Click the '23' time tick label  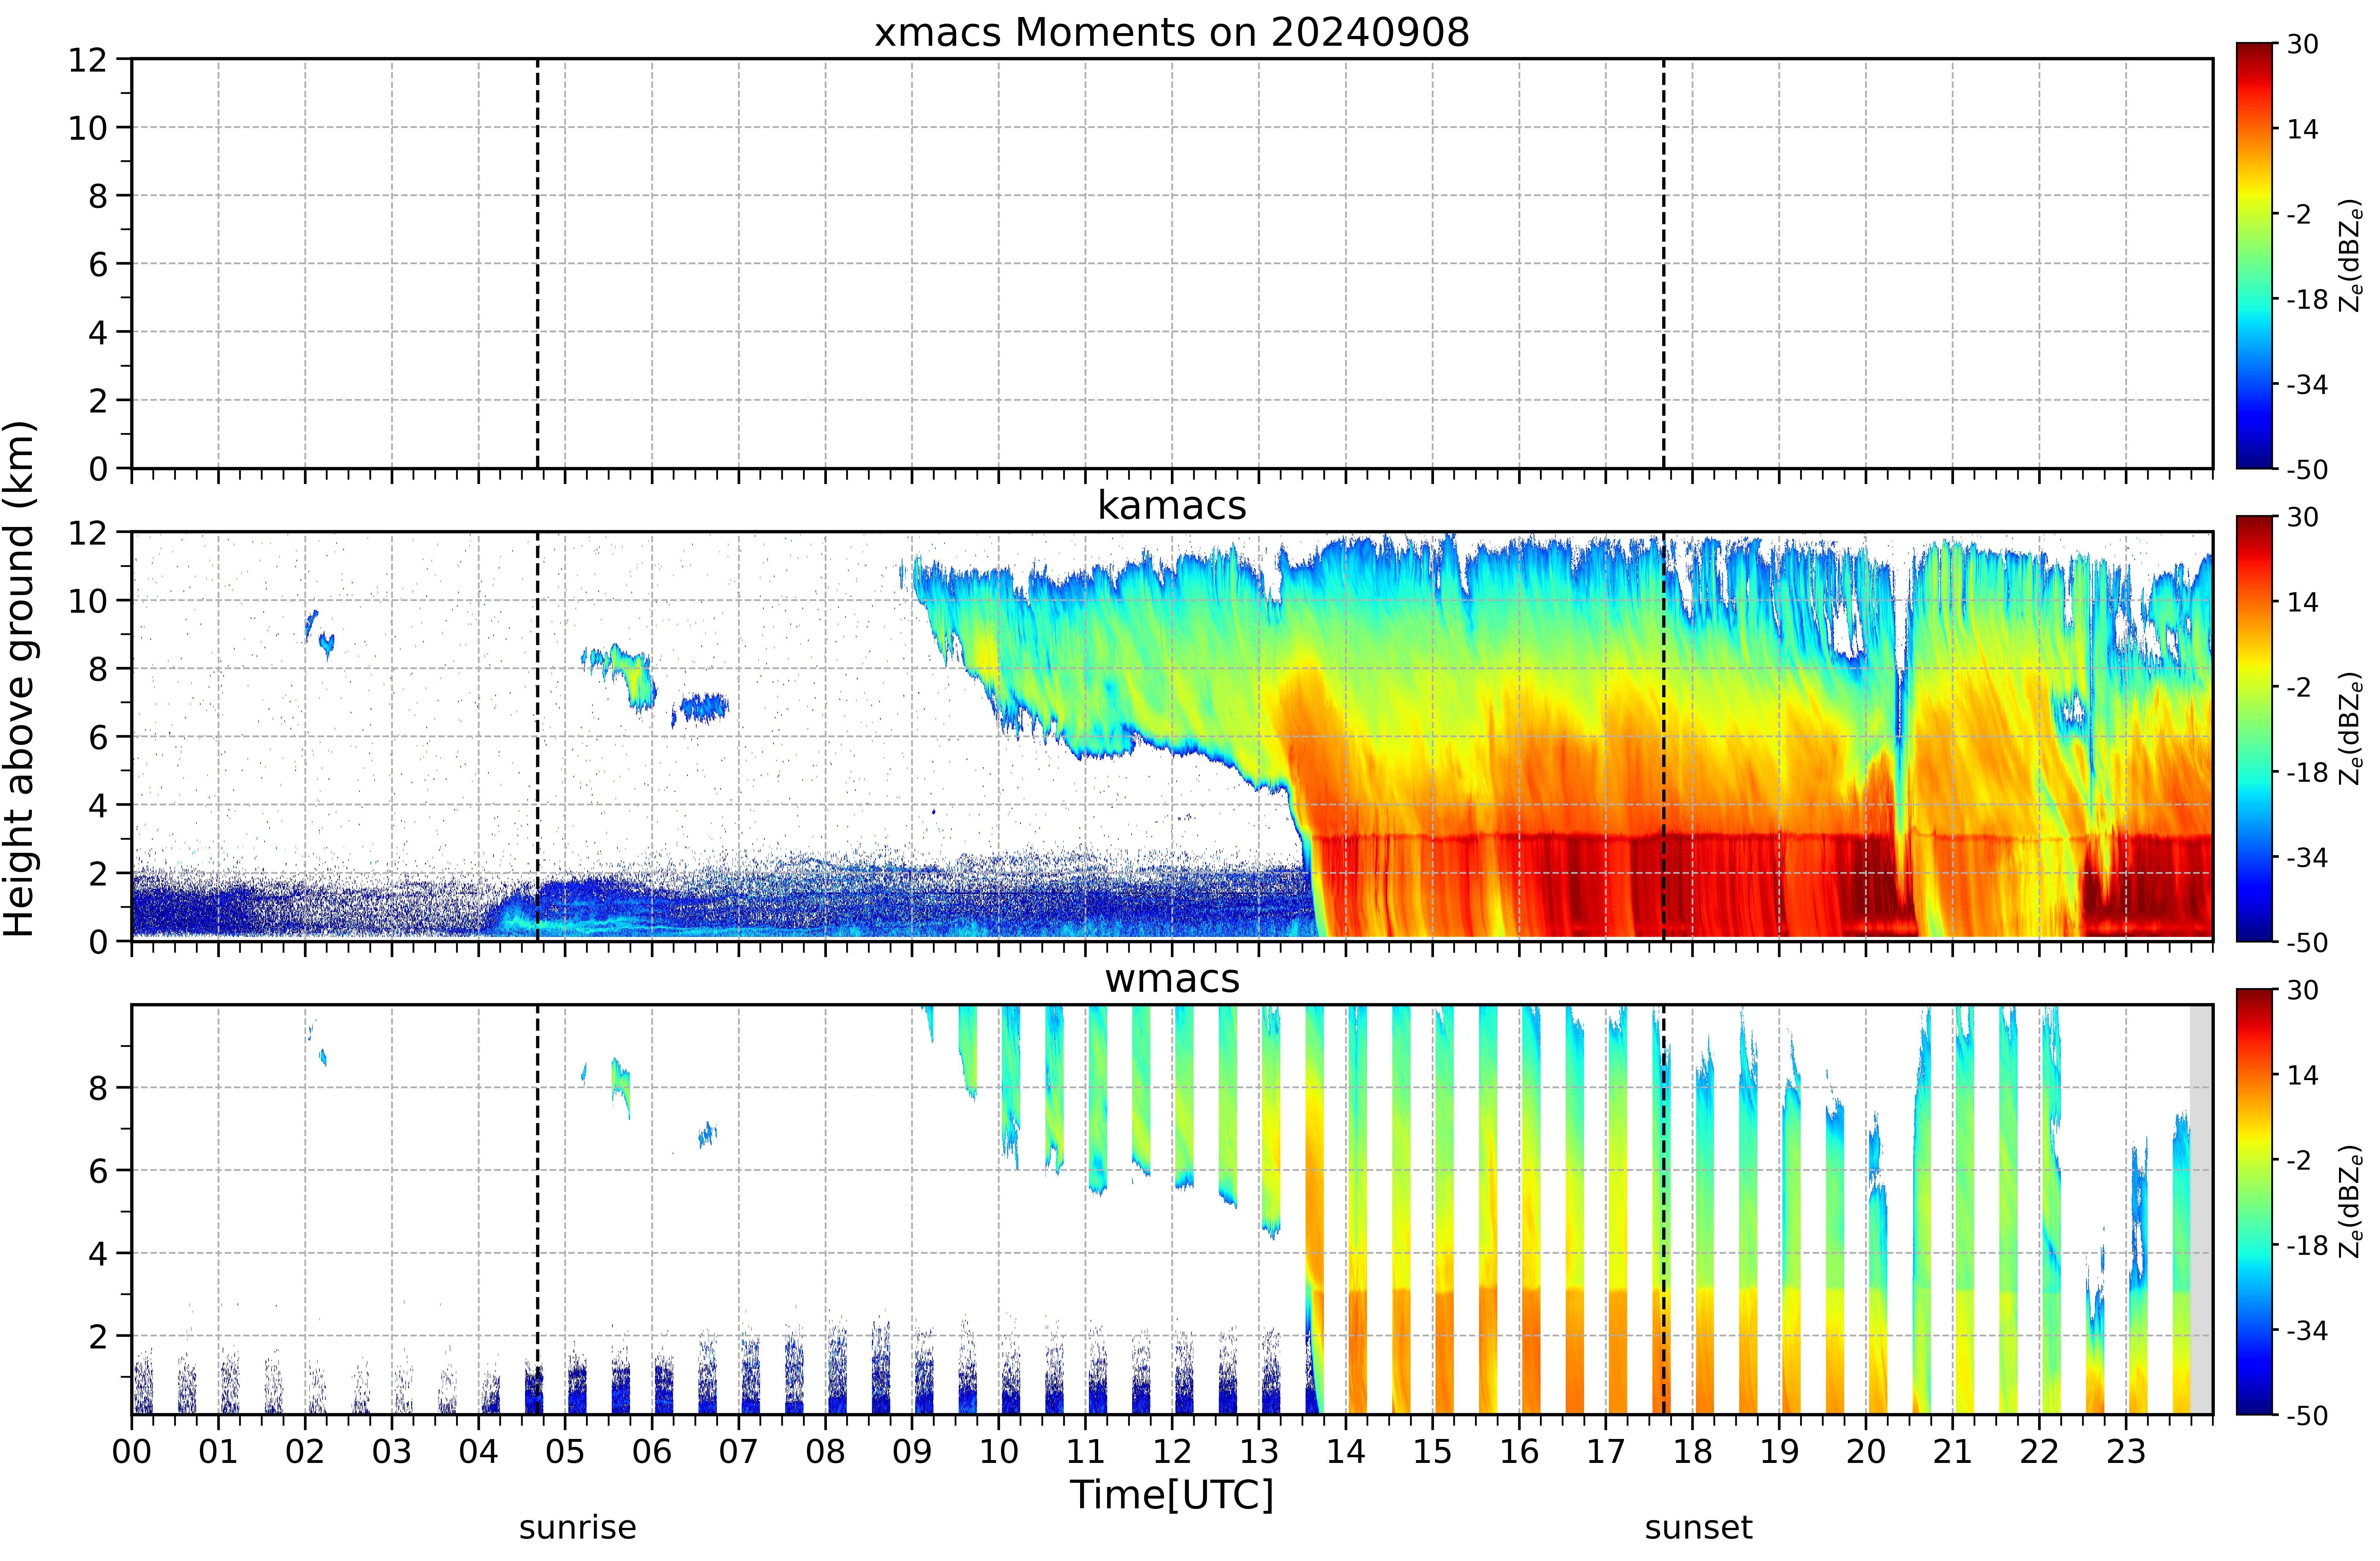(x=2126, y=1451)
